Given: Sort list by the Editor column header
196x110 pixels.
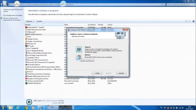Looking at the screenshot, I should coord(76,25).
